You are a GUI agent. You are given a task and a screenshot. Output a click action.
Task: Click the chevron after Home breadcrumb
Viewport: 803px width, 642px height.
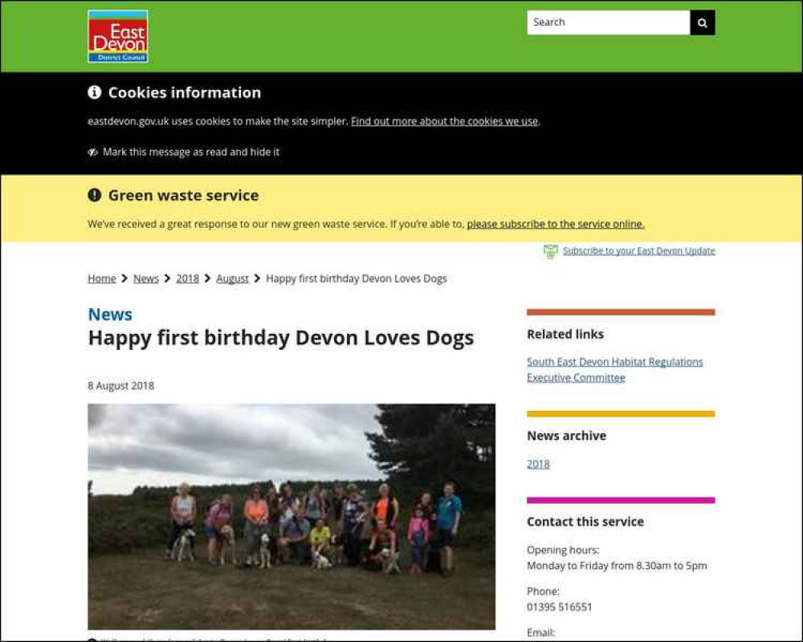(124, 278)
